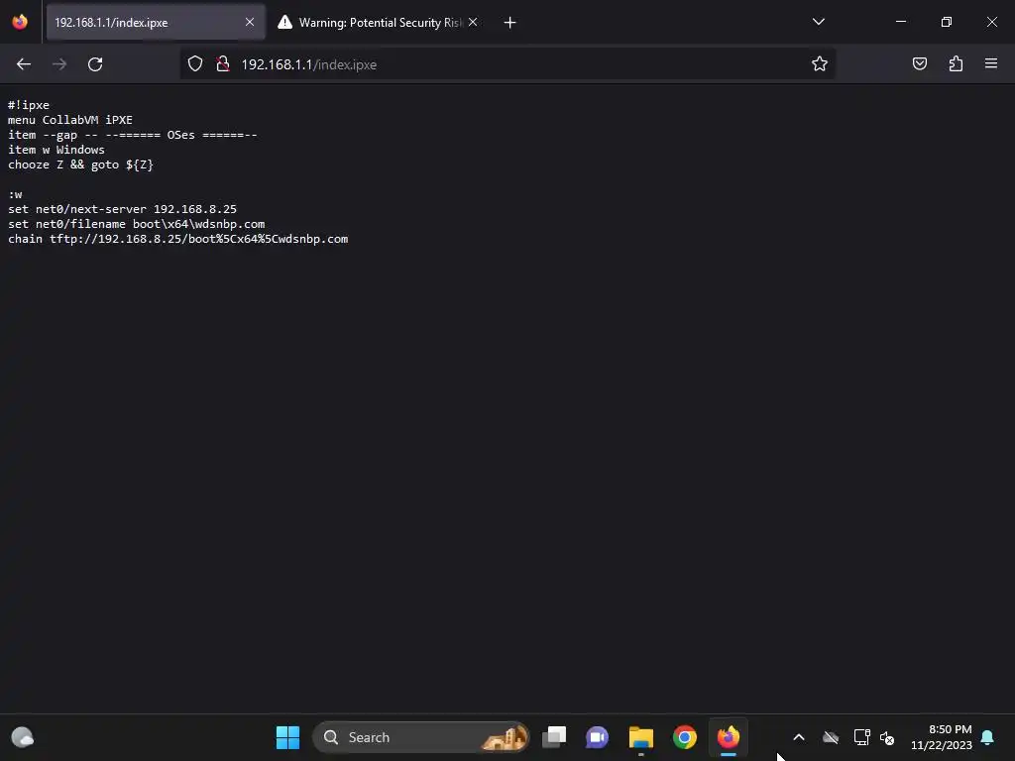This screenshot has width=1015, height=761.
Task: Click the disabled forward navigation arrow
Action: coord(58,64)
